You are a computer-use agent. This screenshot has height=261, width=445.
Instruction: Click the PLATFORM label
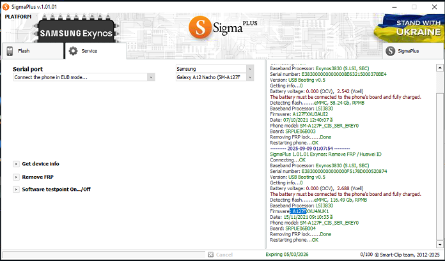[x=18, y=17]
